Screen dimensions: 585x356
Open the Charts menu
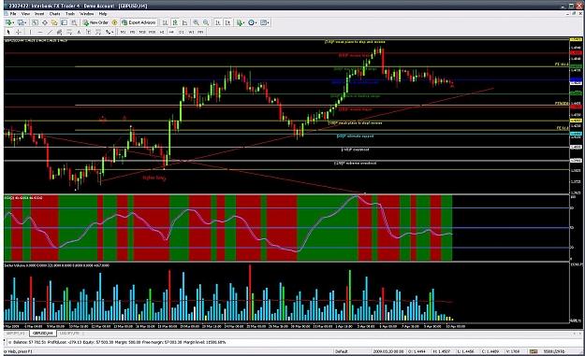coord(55,14)
